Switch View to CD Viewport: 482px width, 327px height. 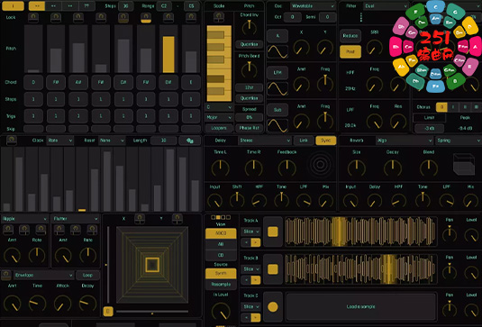pos(221,255)
